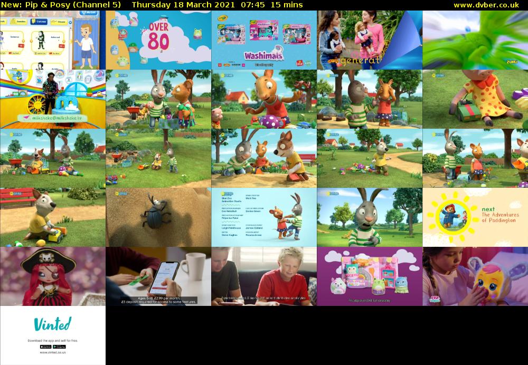Image resolution: width=528 pixels, height=365 pixels.
Task: Open the frame of two girls holding dolls
Action: tap(370, 40)
